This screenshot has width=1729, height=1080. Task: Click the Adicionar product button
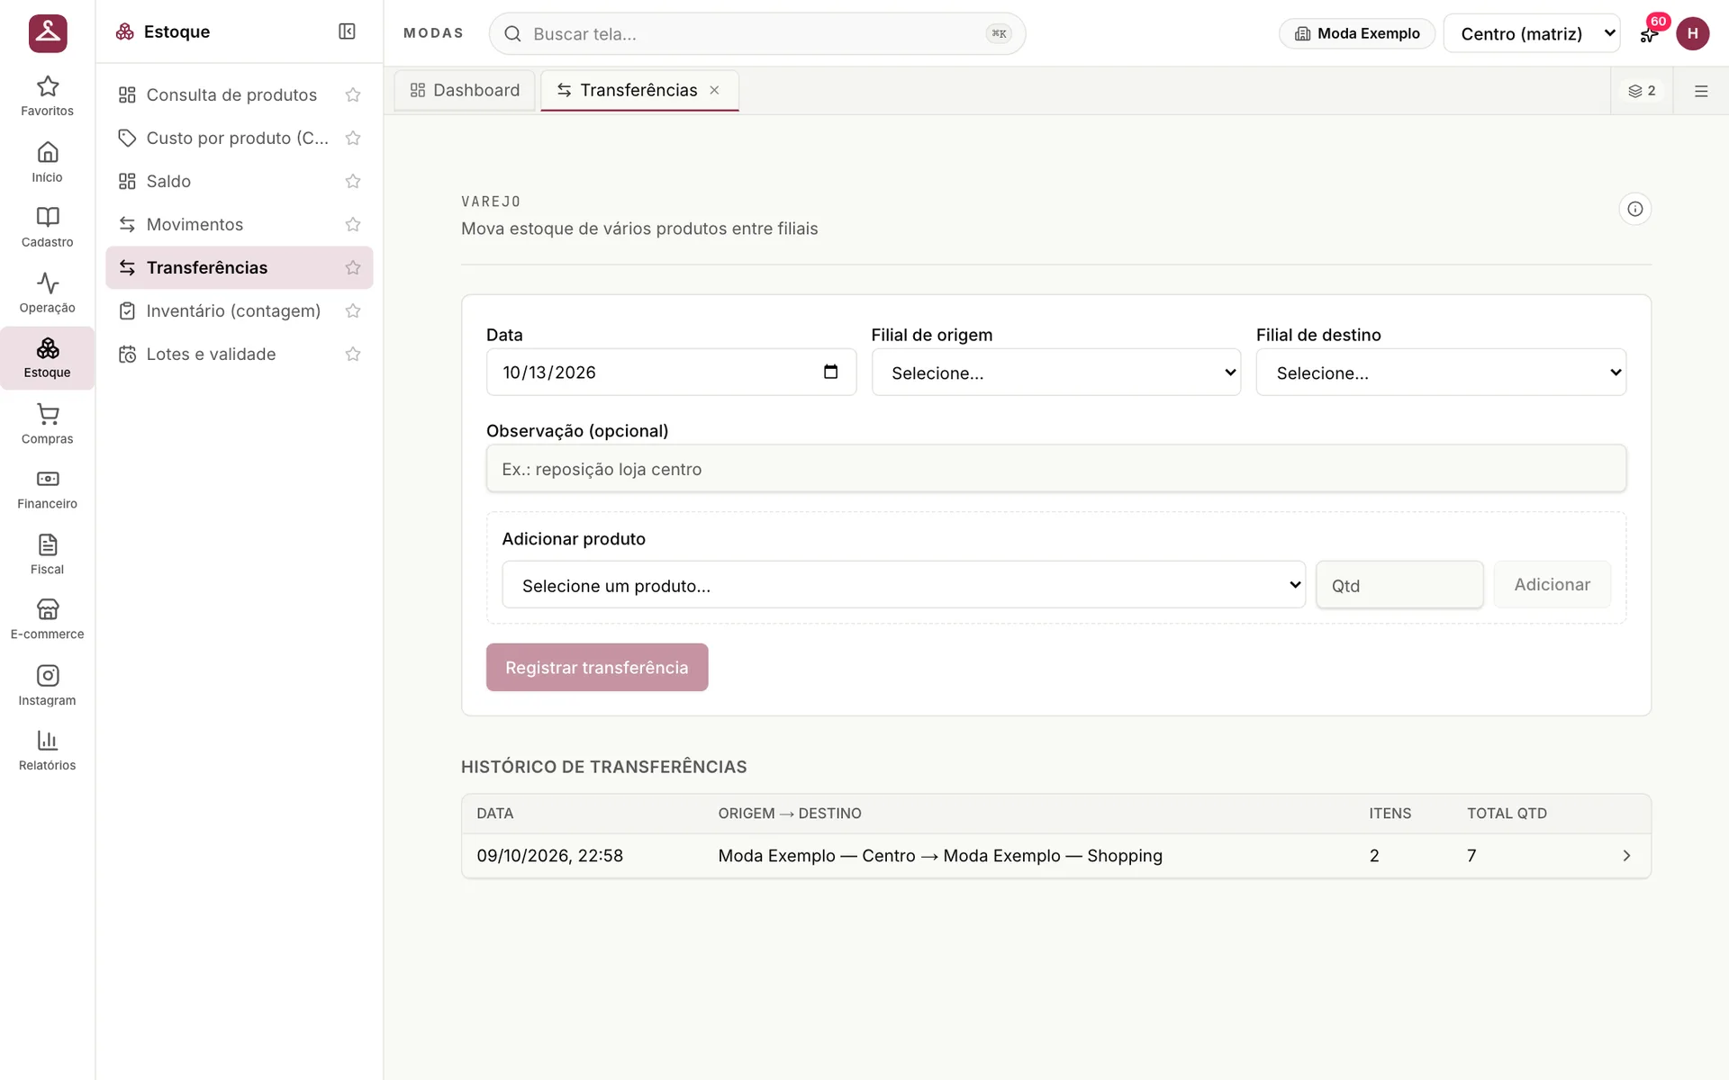coord(1552,584)
